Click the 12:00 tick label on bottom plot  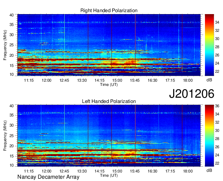(x=47, y=171)
